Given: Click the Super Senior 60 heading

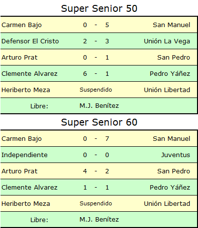Looking at the screenshot, I should pos(99,122).
